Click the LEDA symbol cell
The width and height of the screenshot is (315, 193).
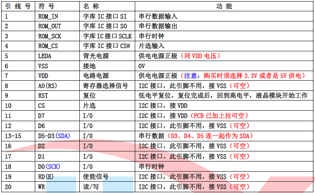[x=45, y=56]
